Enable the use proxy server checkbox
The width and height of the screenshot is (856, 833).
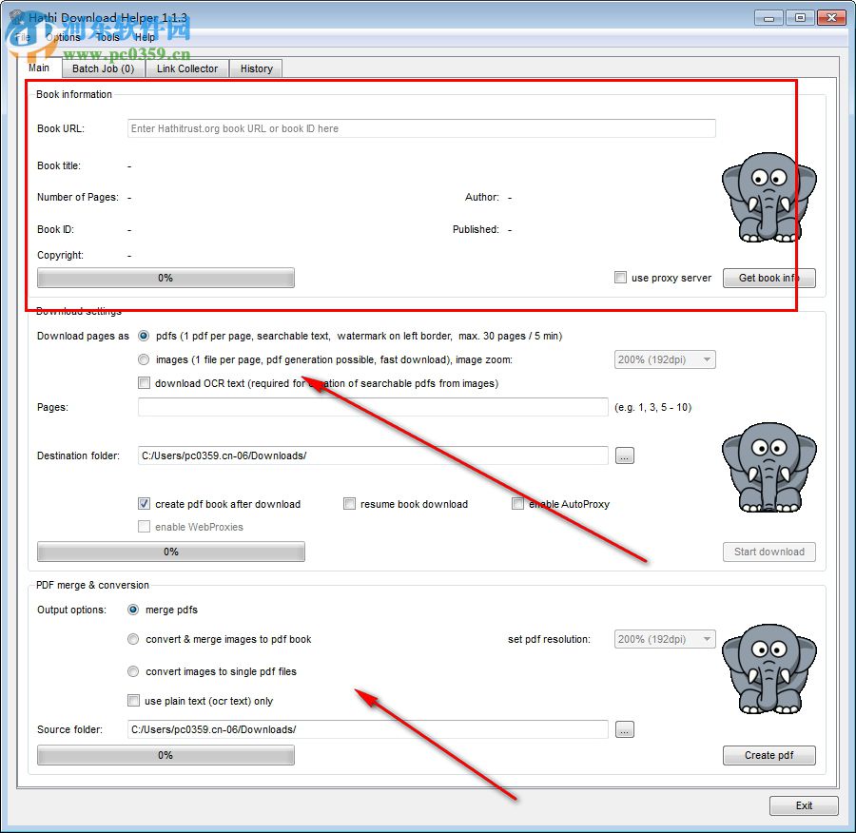(x=620, y=278)
